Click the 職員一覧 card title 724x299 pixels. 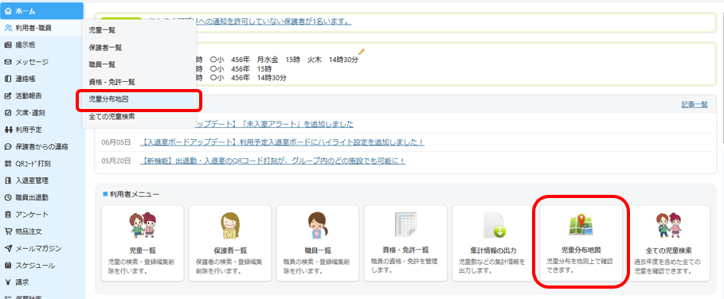tap(318, 250)
